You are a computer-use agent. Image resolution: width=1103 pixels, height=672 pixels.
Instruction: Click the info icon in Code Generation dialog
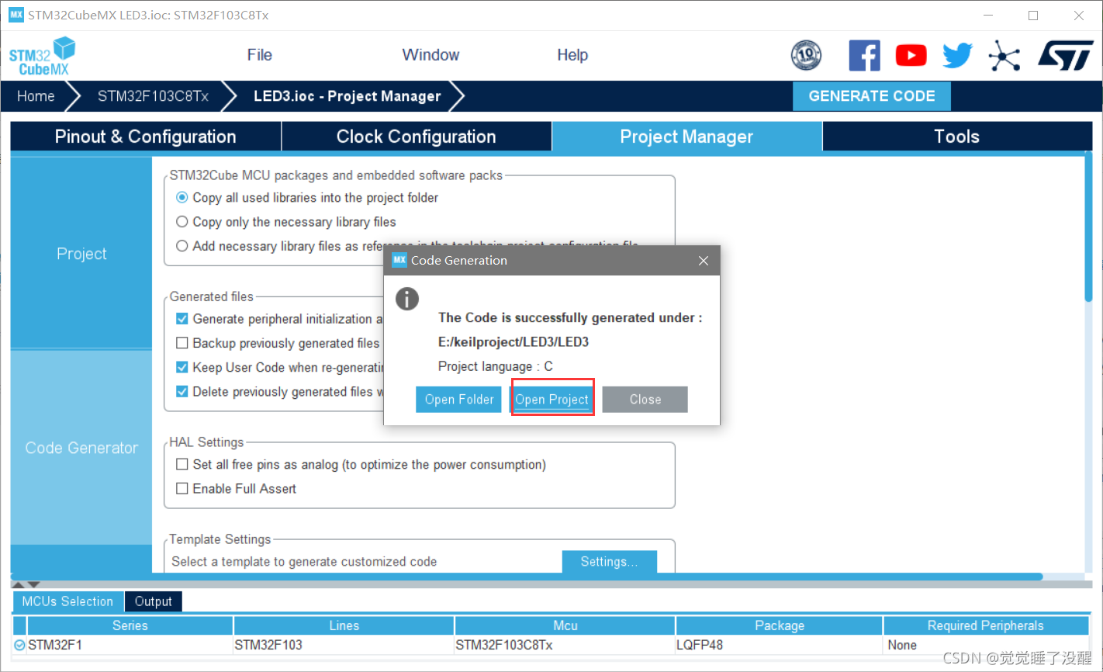(x=406, y=299)
